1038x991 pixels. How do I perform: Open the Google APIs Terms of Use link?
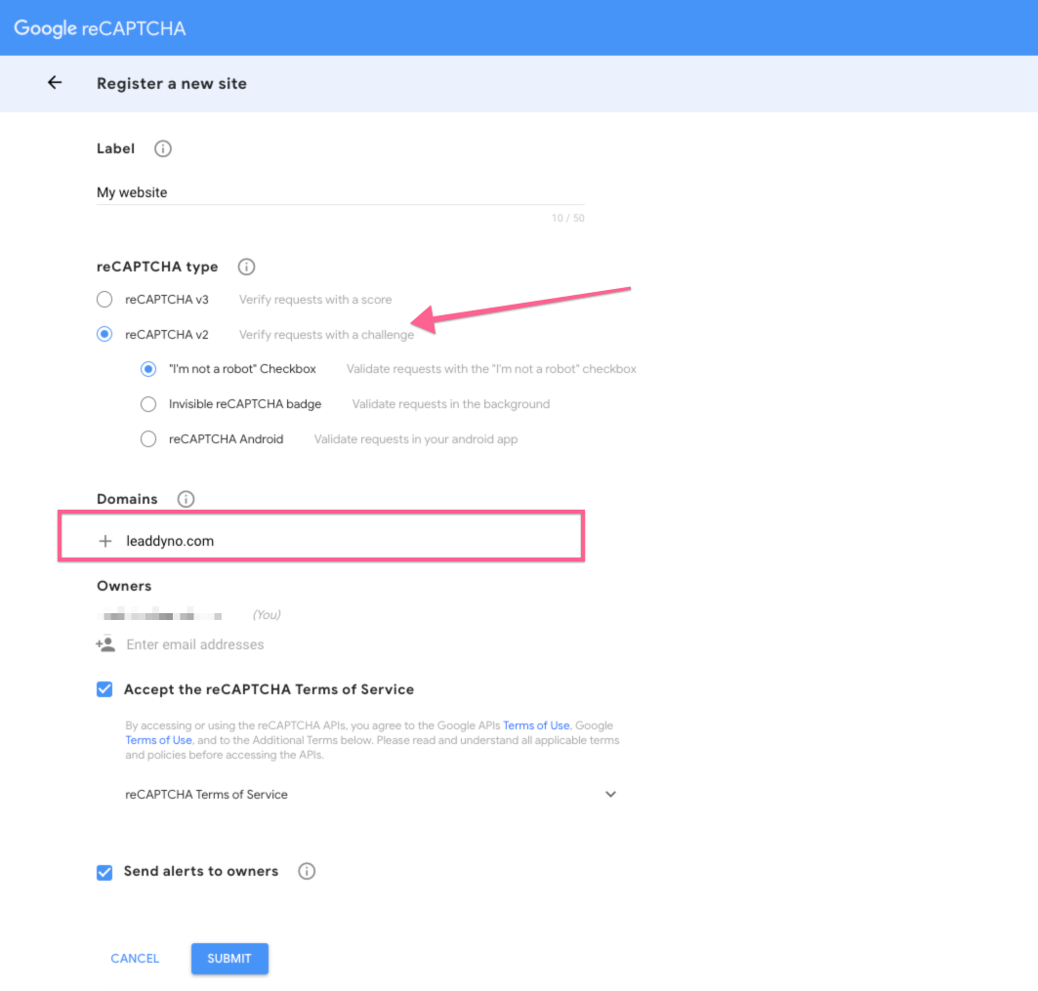click(536, 725)
